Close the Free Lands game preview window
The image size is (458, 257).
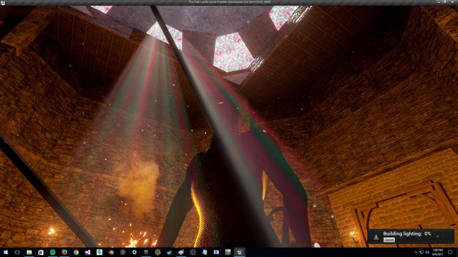coord(452,2)
